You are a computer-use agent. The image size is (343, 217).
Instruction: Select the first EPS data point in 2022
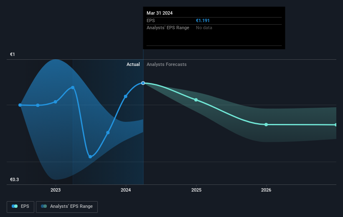coord(20,105)
